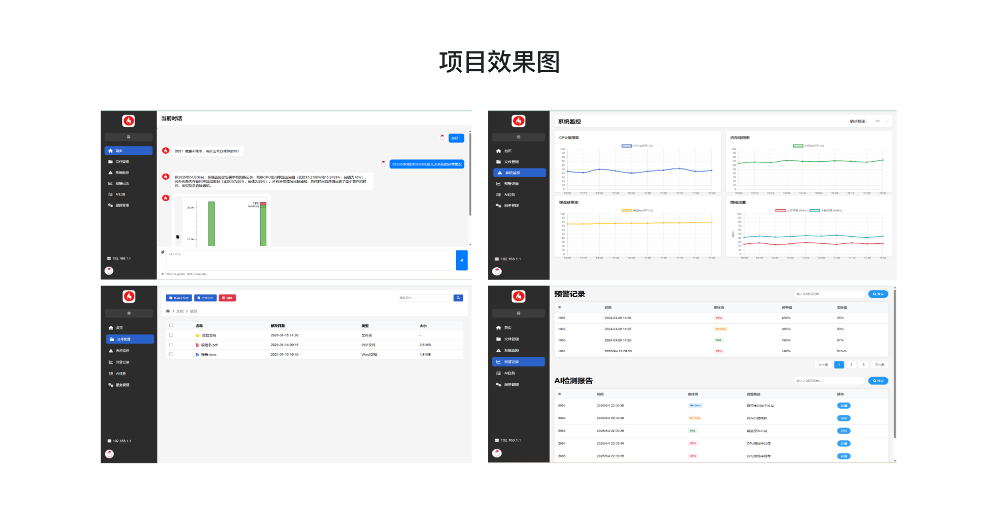Focus the AI检测报告 keyword search field
The width and height of the screenshot is (999, 509).
(830, 381)
